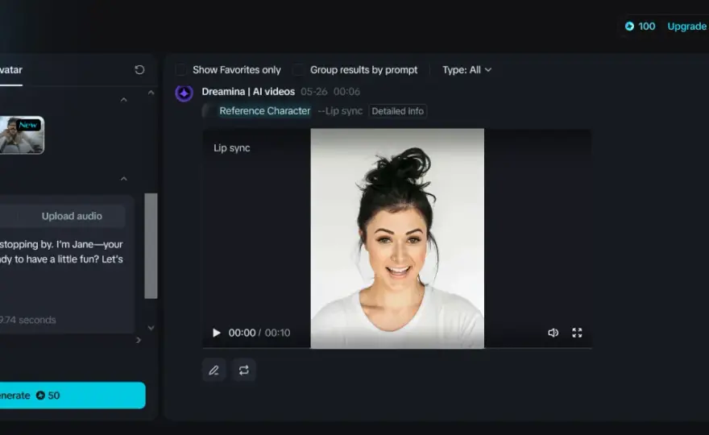
Task: Click the credits coin icon showing 100
Action: pyautogui.click(x=629, y=27)
